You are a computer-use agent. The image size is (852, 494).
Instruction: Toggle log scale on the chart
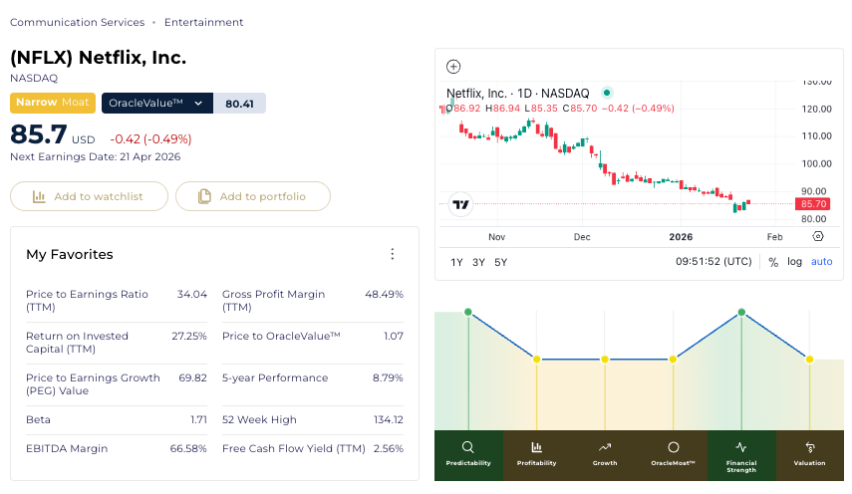pyautogui.click(x=794, y=262)
